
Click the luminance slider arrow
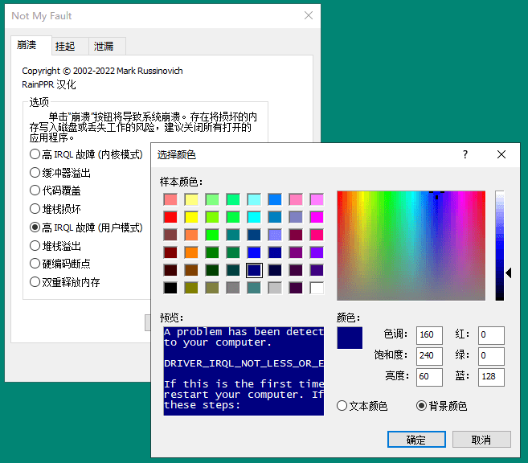coord(508,273)
